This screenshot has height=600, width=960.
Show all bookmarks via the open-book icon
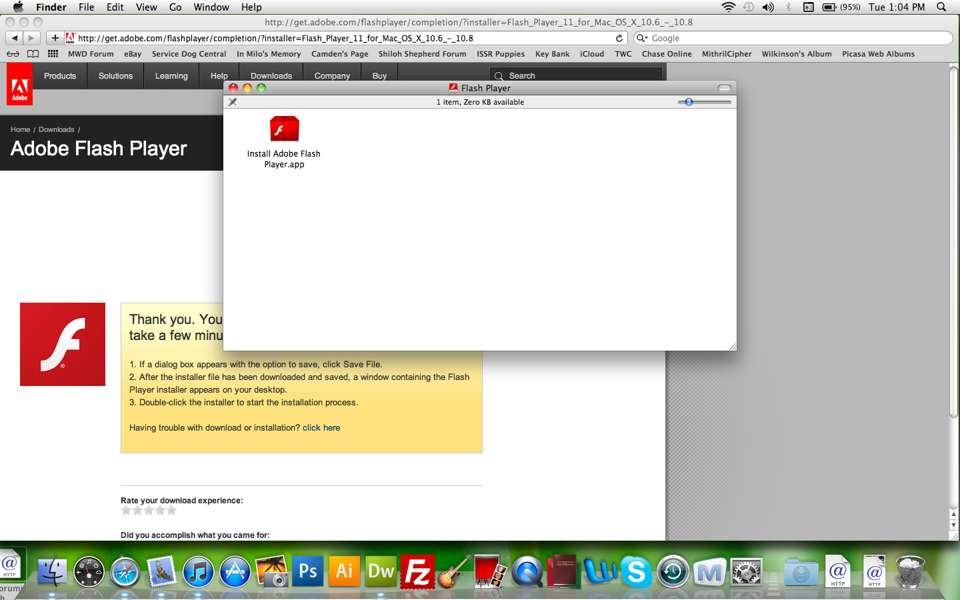point(33,54)
